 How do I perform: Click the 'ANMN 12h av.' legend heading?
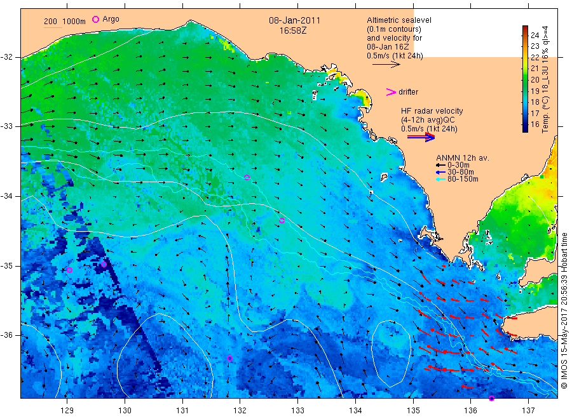point(463,158)
